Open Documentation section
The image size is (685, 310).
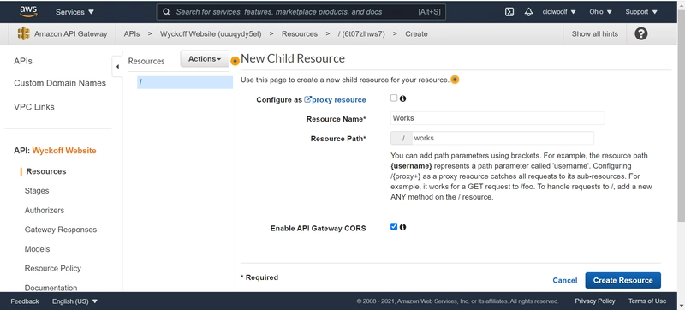coord(51,288)
